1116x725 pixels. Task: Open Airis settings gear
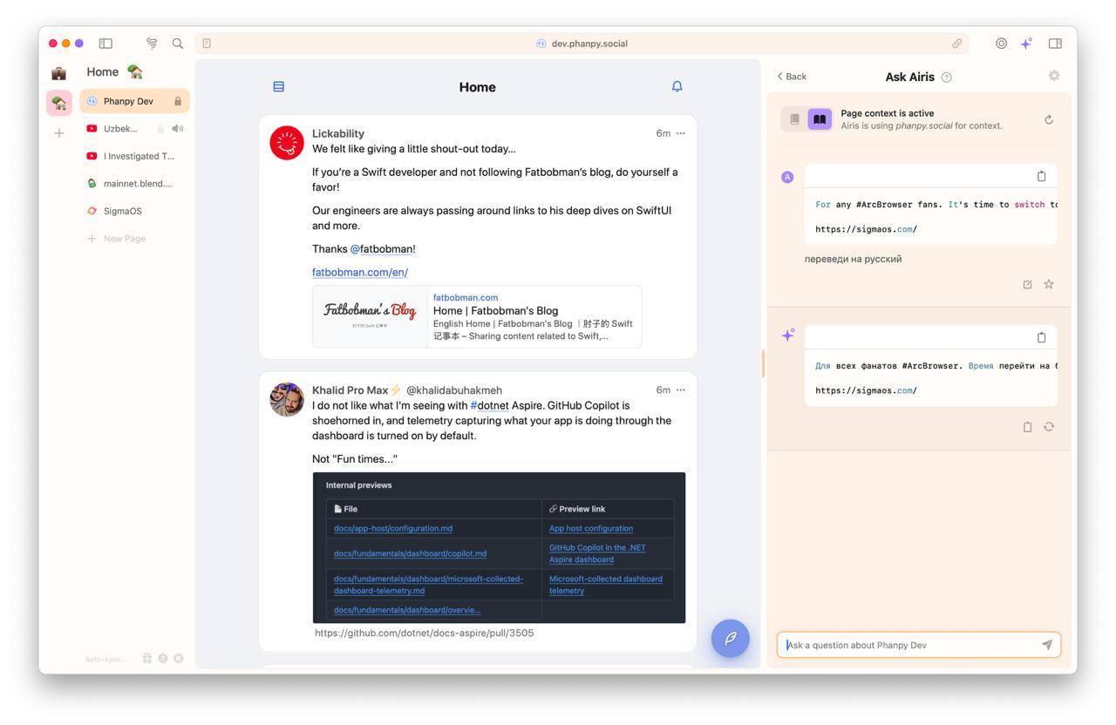point(1054,76)
